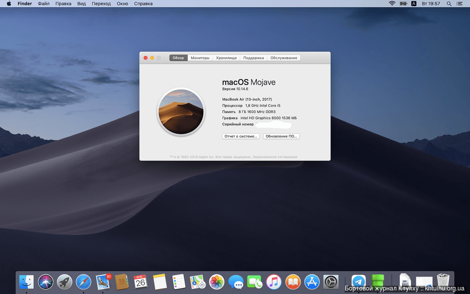
Task: Open Contacts book icon in dock
Action: [x=122, y=281]
